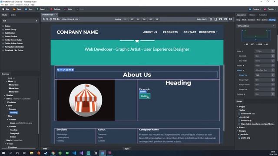Open the File menu
Image resolution: width=278 pixels, height=156 pixels.
point(2,5)
